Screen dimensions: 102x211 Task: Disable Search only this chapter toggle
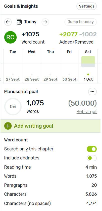92,149
